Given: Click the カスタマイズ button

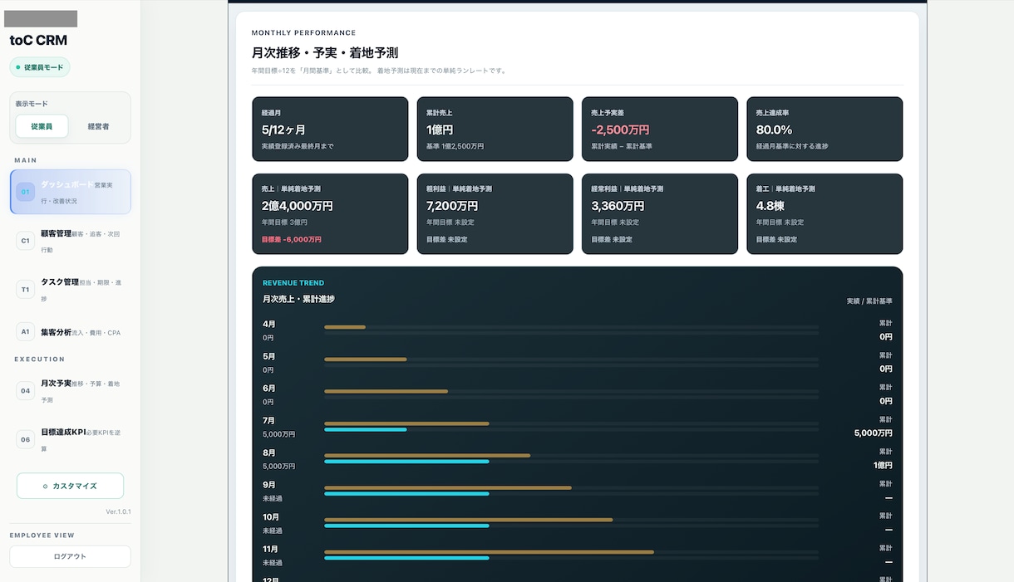Looking at the screenshot, I should click(x=71, y=486).
